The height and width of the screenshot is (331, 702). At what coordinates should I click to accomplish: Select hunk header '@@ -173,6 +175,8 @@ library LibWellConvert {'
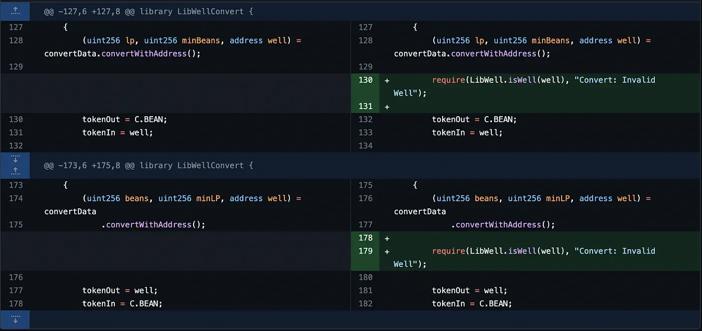click(149, 165)
